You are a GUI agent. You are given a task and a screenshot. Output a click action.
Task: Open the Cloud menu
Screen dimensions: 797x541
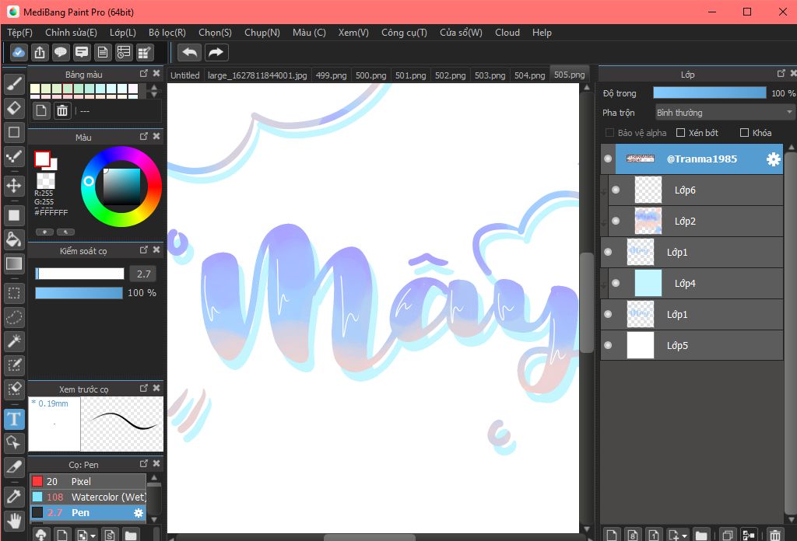tap(507, 33)
